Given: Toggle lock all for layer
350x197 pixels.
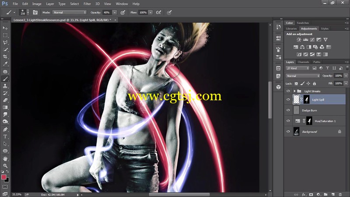Looking at the screenshot, I should tap(314, 84).
